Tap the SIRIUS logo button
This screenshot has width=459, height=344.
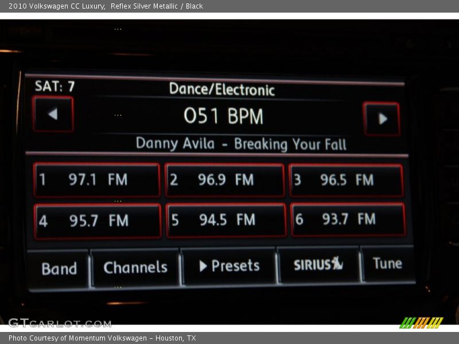point(318,264)
